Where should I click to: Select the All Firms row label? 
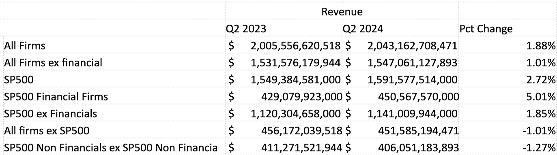[25, 46]
